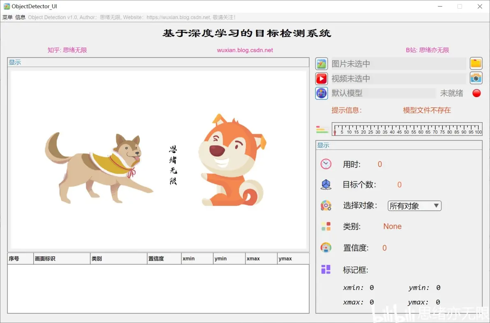Click the 图片未选中 path field
This screenshot has width=490, height=323.
tap(398, 64)
